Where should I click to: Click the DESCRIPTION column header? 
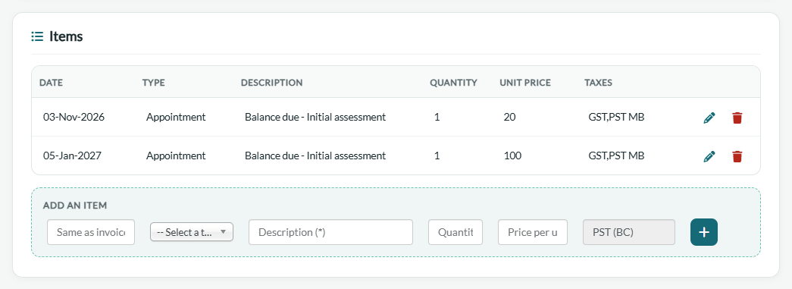click(x=272, y=83)
